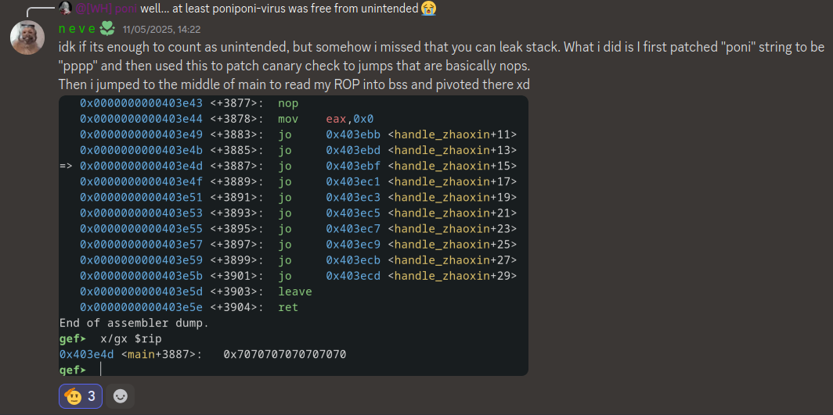Click the arrow marker at current instruction 0x403e4d
Image resolution: width=833 pixels, height=415 pixels.
tap(66, 166)
